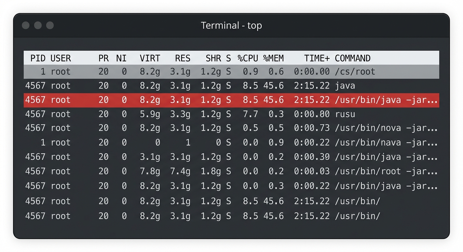Sort by the VIRT column header
Viewport: 463px width, 252px height.
tap(150, 58)
